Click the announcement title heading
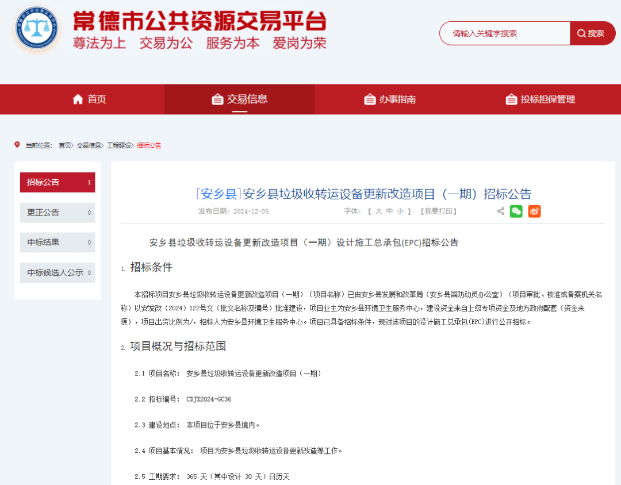Image resolution: width=621 pixels, height=485 pixels. coord(363,194)
